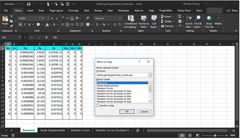The width and height of the screenshot is (240, 139).
Task: Select Node Displacements in Before sheet list
Action: tap(108, 86)
